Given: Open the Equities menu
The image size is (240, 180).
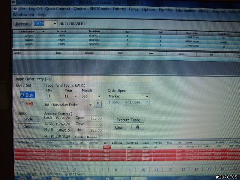Looking at the screenshot, I should (165, 10).
